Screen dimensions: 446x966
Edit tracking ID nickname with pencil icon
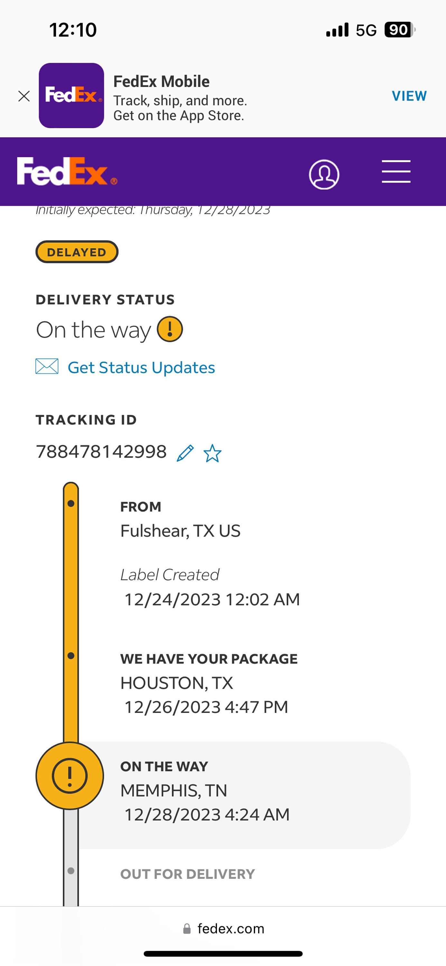[x=185, y=453]
